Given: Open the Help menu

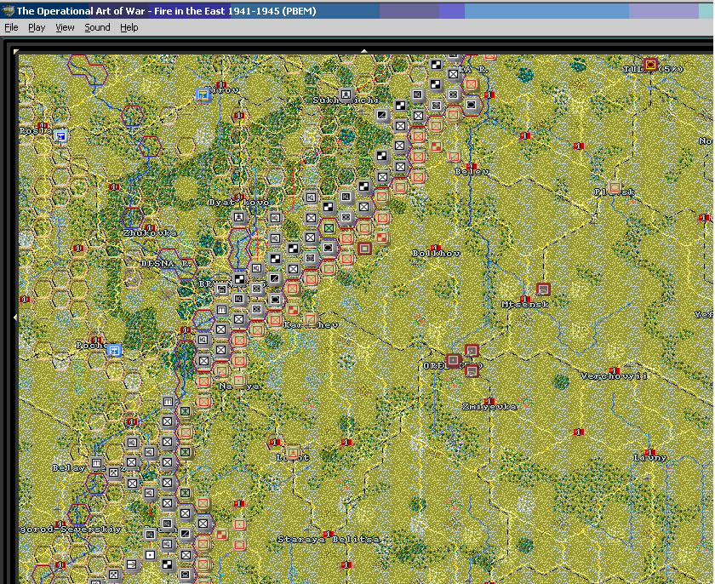Looking at the screenshot, I should (x=129, y=27).
